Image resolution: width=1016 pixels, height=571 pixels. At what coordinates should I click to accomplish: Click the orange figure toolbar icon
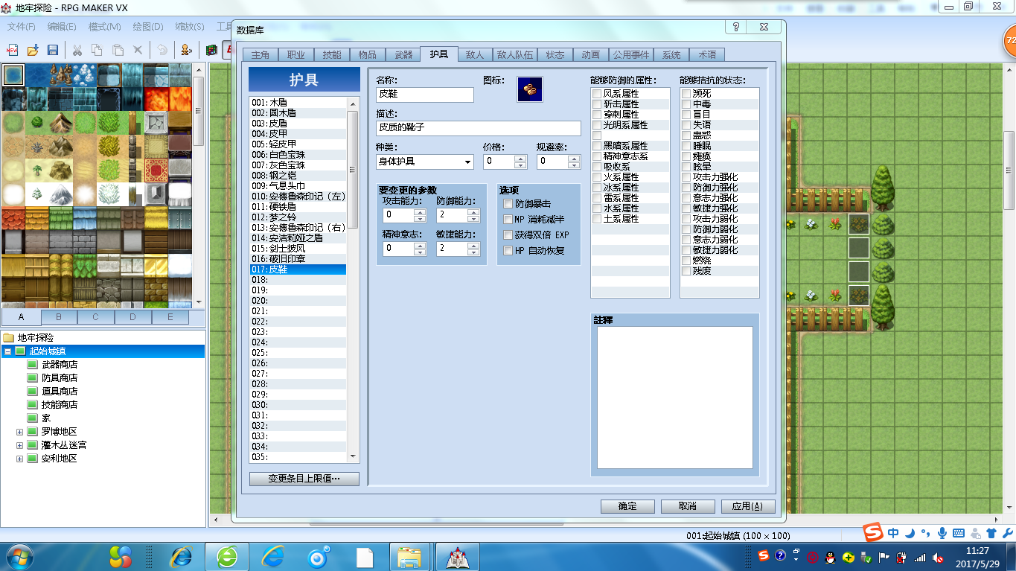pos(185,50)
